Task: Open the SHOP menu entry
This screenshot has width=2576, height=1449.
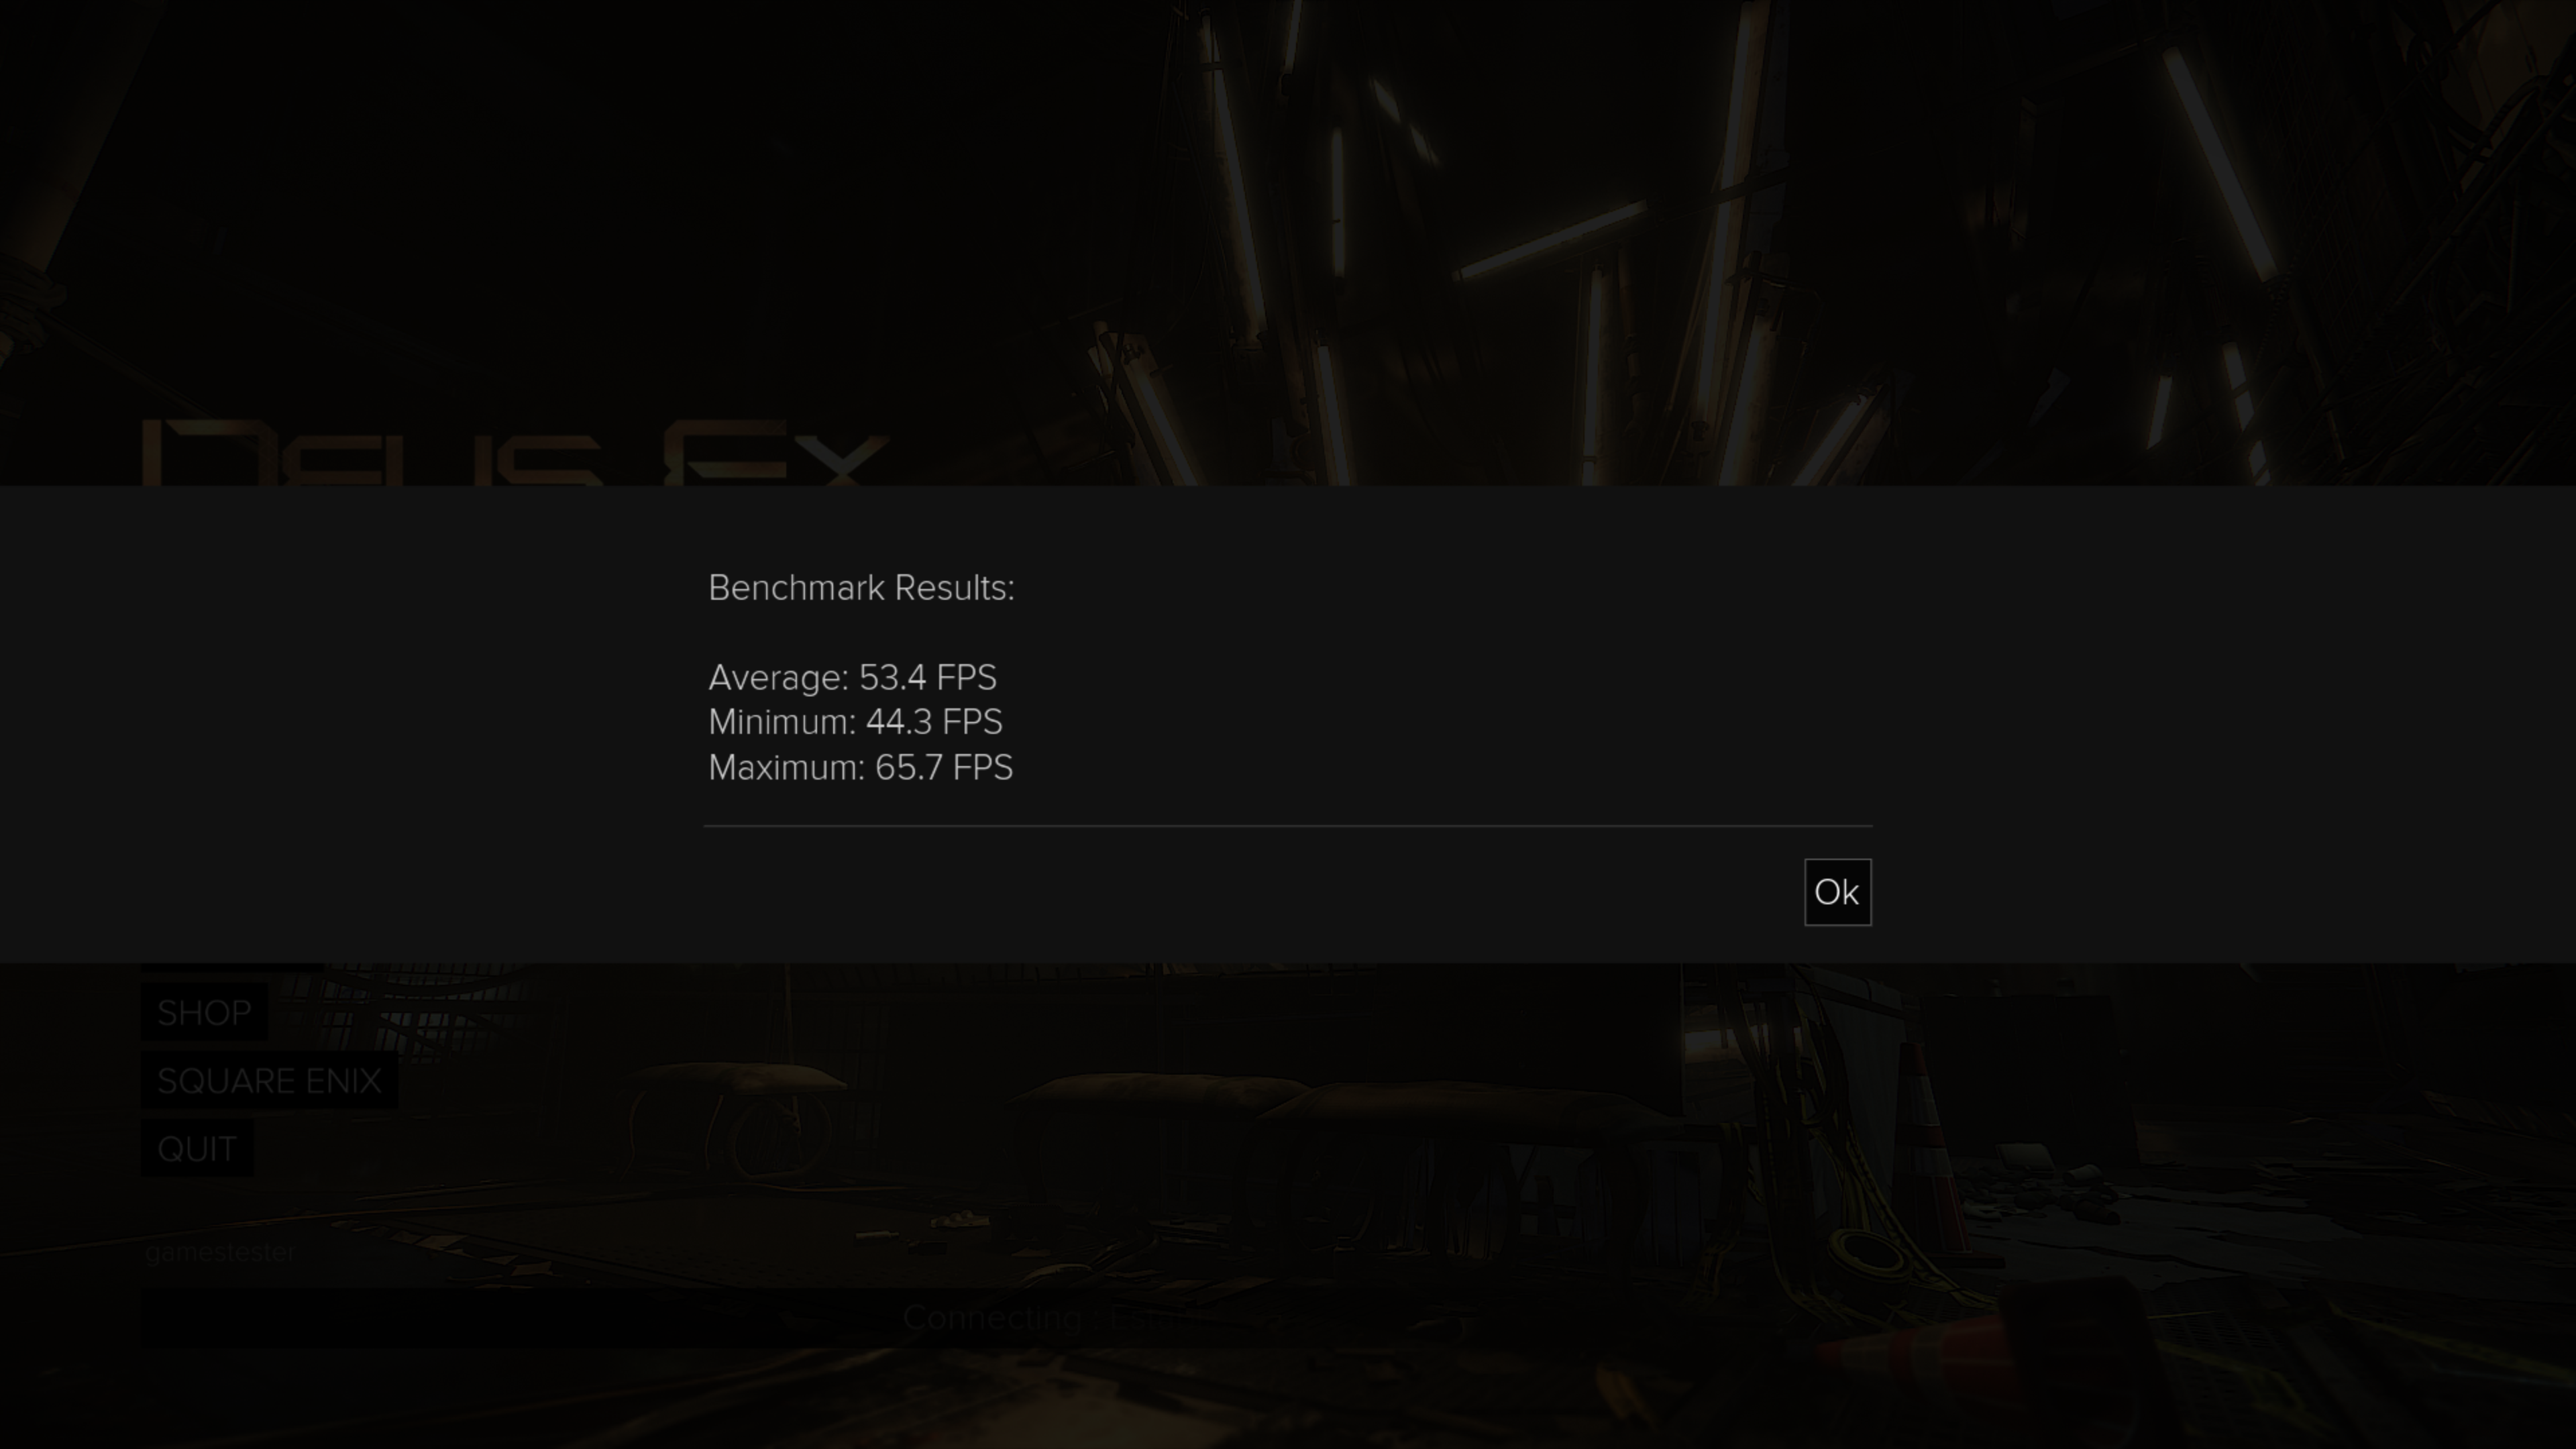Action: coord(204,1013)
